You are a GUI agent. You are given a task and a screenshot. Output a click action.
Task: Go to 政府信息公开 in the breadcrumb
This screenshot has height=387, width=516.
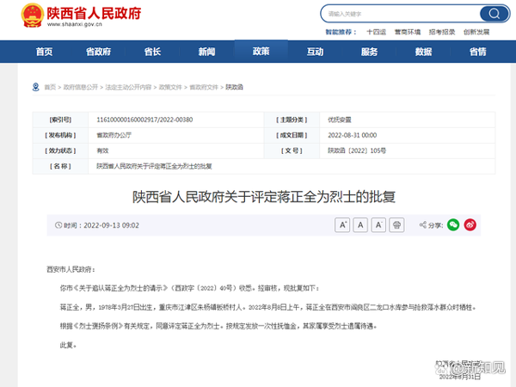[x=81, y=87]
